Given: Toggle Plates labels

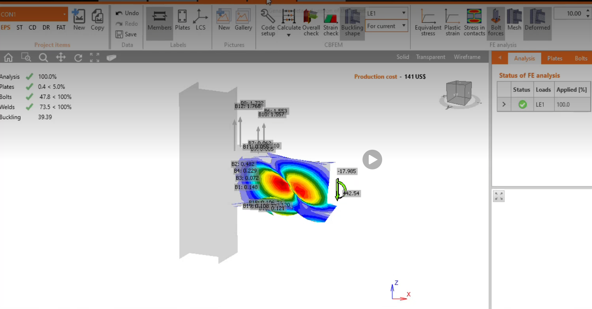Looking at the screenshot, I should click(182, 20).
